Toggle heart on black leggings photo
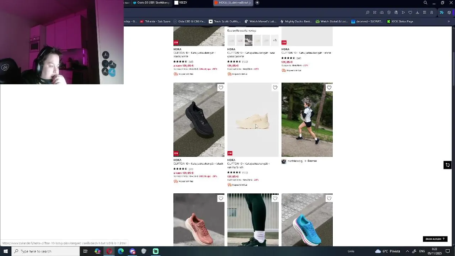The width and height of the screenshot is (455, 256). coord(275,198)
